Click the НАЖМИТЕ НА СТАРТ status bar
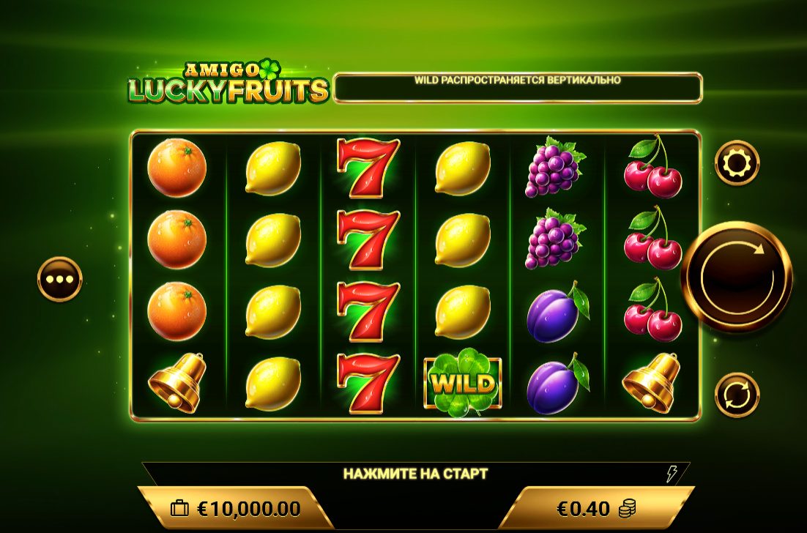Screen dimensions: 807x533 point(415,474)
